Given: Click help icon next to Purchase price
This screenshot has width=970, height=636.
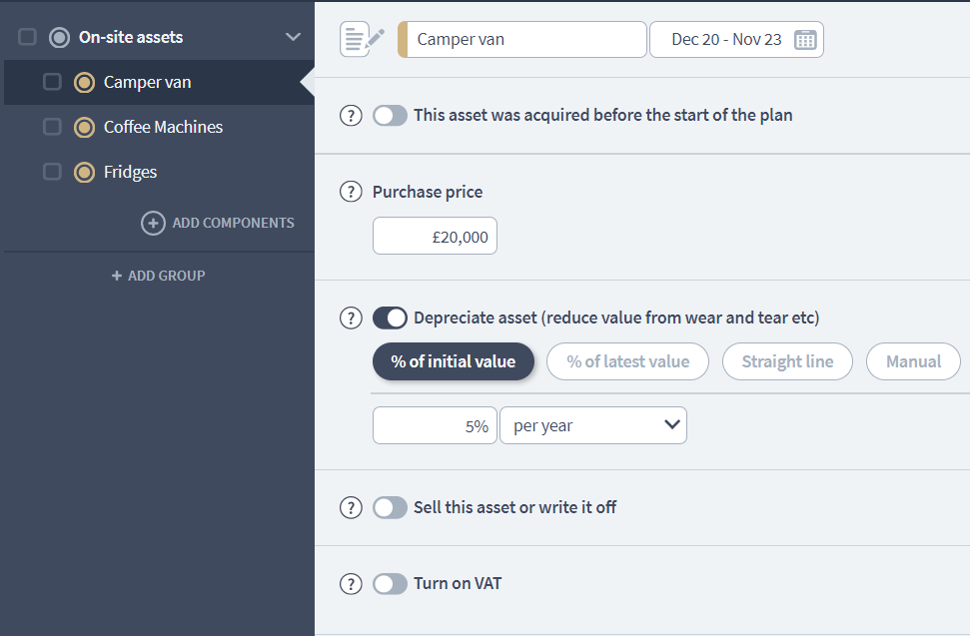Looking at the screenshot, I should pyautogui.click(x=351, y=192).
